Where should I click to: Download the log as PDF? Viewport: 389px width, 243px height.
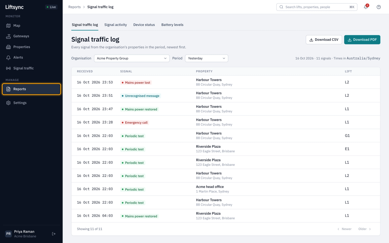(362, 40)
